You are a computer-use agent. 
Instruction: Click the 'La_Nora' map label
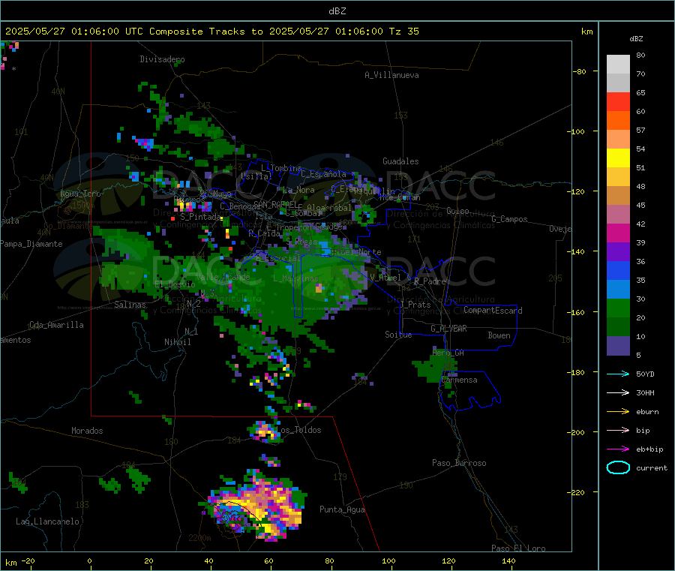coord(298,190)
